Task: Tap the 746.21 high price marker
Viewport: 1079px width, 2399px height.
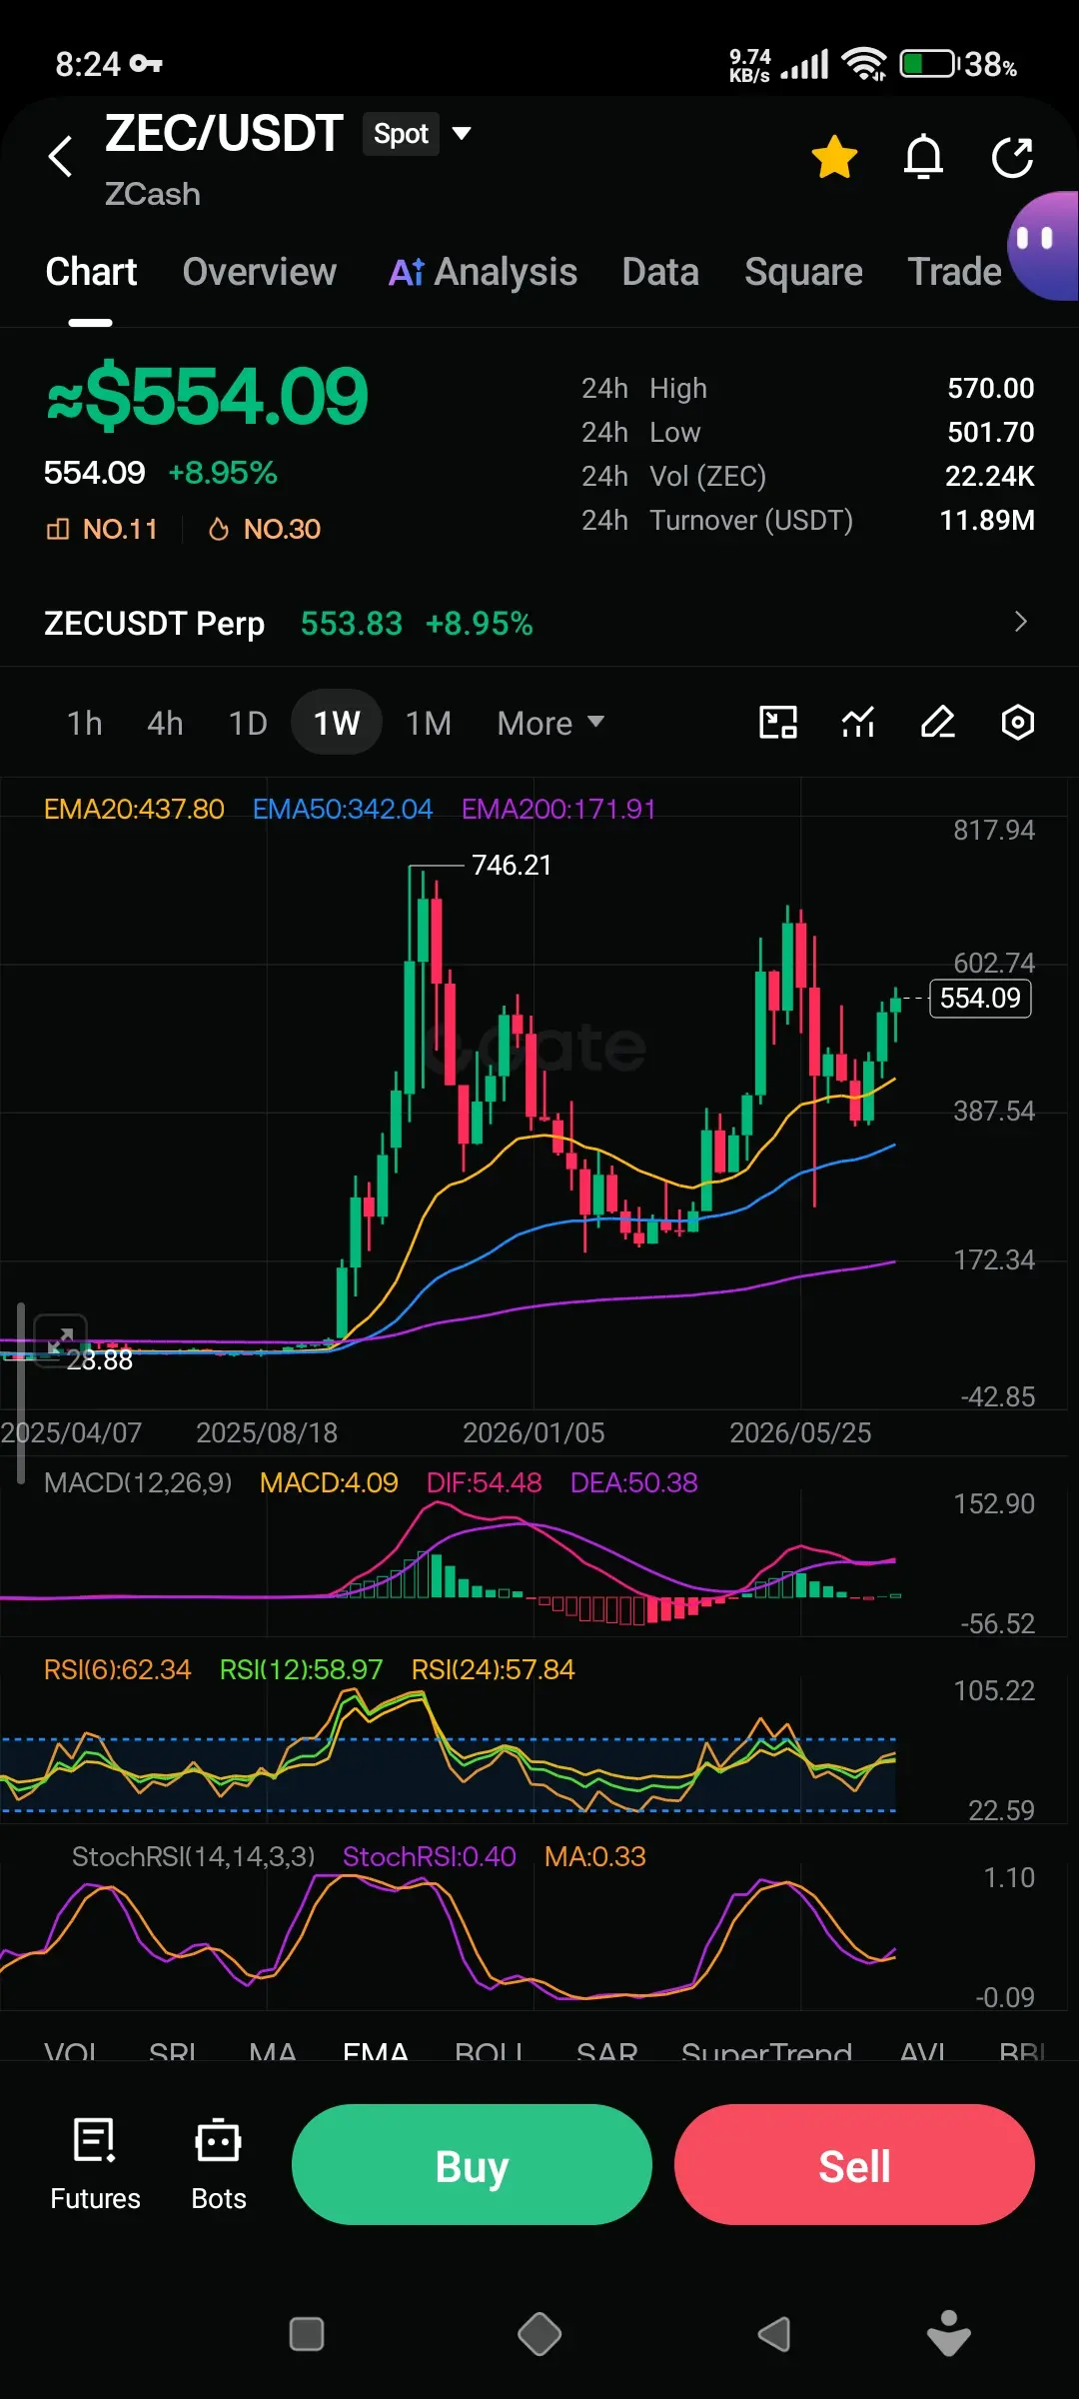Action: [512, 865]
